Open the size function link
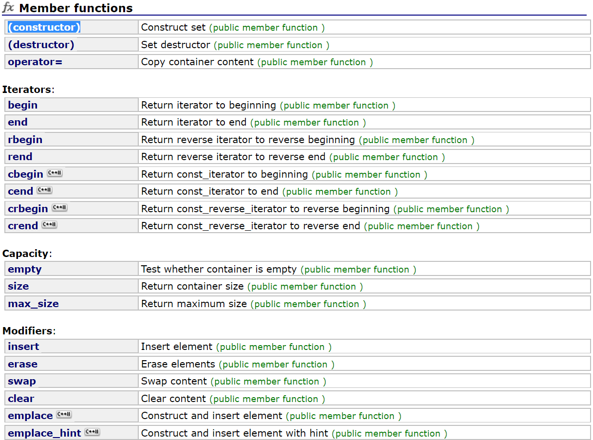Viewport: 593px width, 440px height. click(19, 286)
